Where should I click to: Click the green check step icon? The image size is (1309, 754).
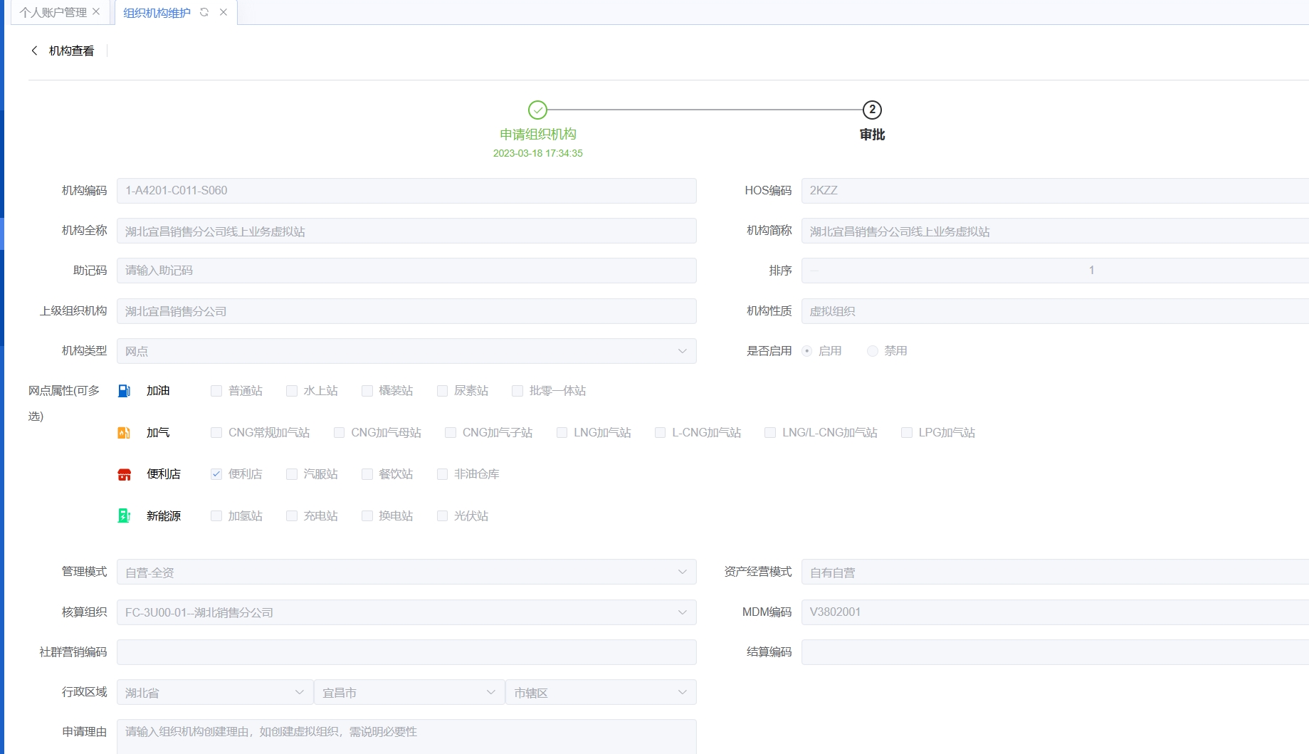537,110
